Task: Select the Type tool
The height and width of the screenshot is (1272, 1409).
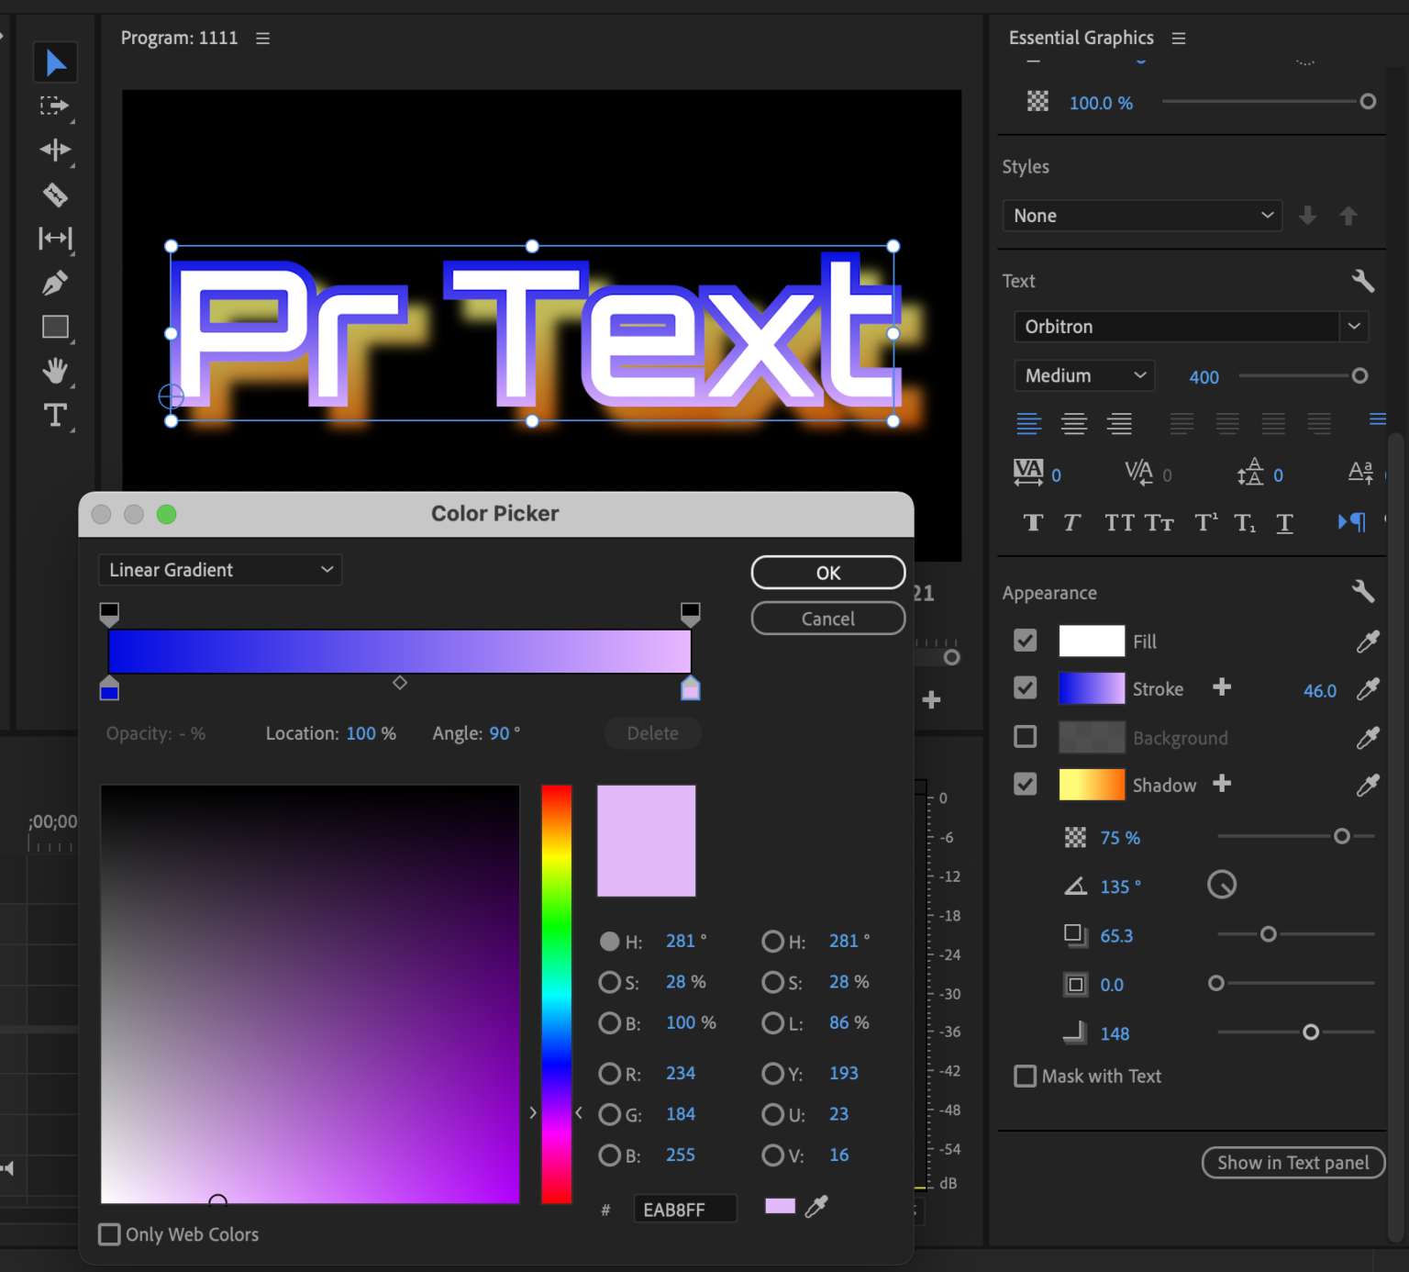Action: (x=55, y=415)
